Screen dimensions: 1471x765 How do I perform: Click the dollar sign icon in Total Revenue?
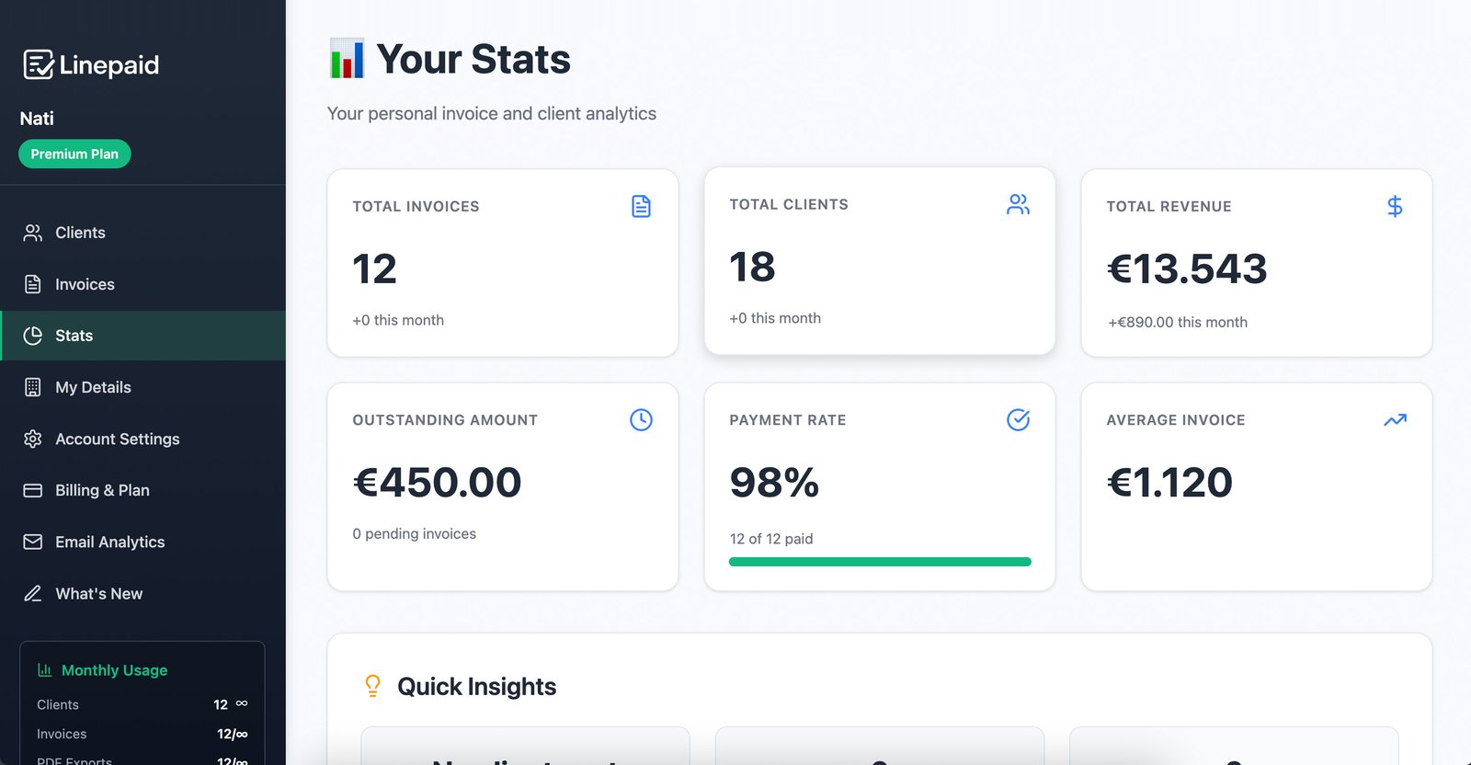pyautogui.click(x=1395, y=206)
